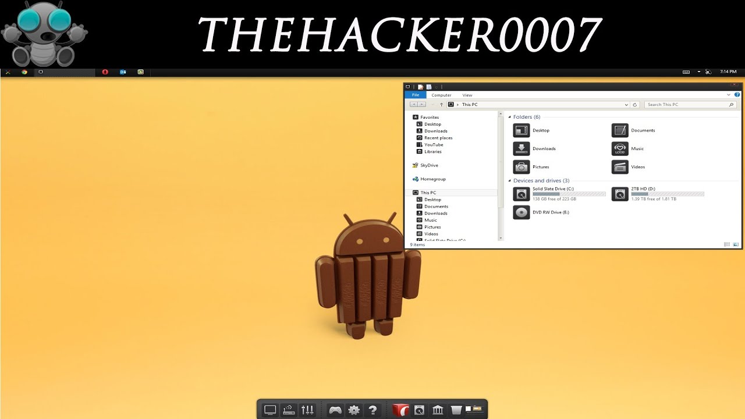Click the Back navigation button
The image size is (745, 419).
[413, 105]
